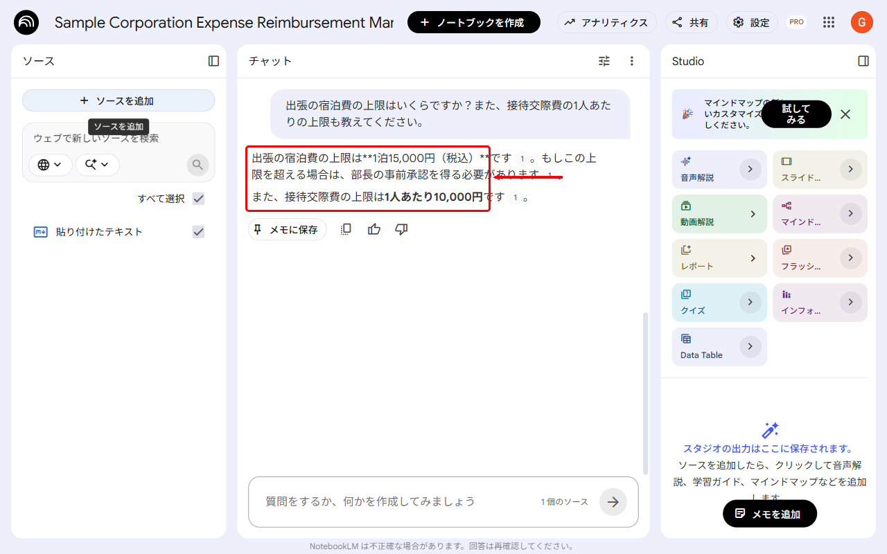The height and width of the screenshot is (554, 887).
Task: Open the web globe source type dropdown
Action: 50,165
